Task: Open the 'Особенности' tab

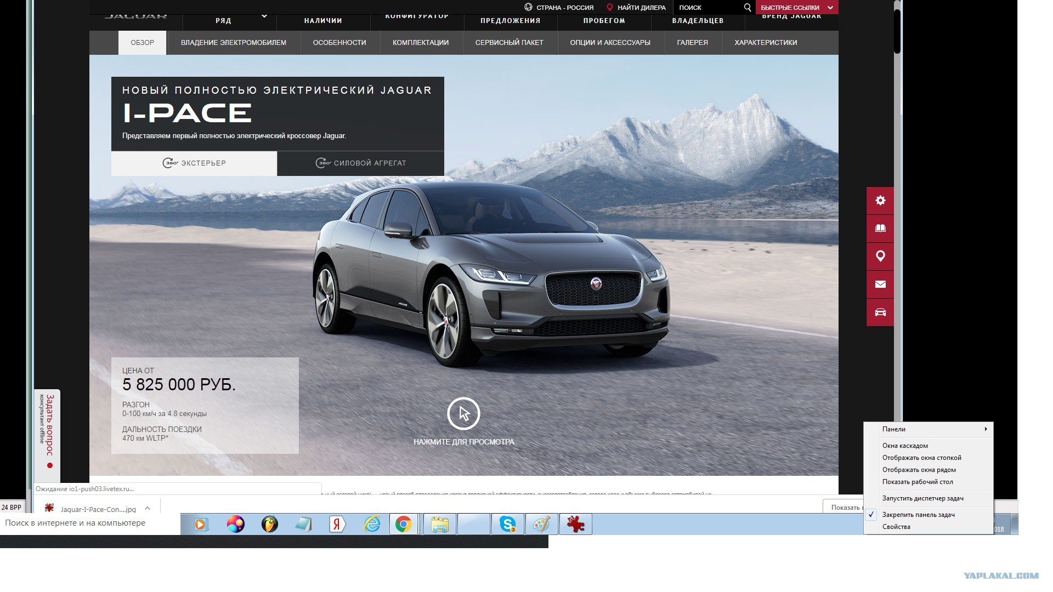Action: [x=339, y=43]
